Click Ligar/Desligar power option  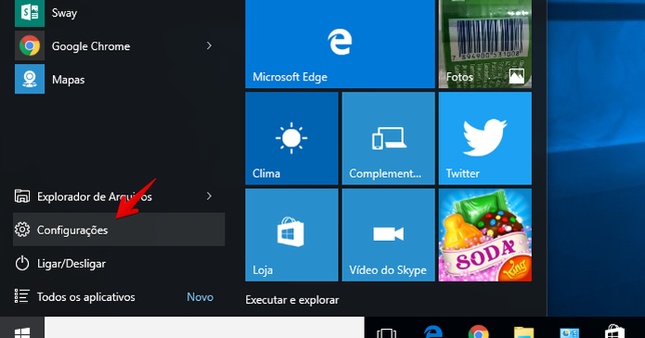point(119,263)
